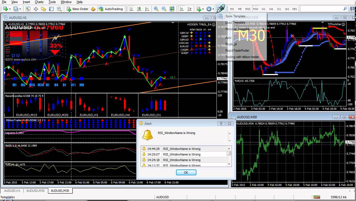The height and width of the screenshot is (201, 356).
Task: Open the Help menu
Action: (x=80, y=2)
